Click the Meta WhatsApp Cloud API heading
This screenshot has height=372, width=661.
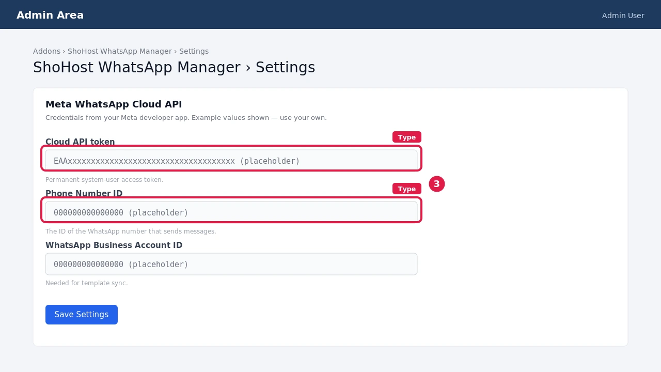pos(114,104)
